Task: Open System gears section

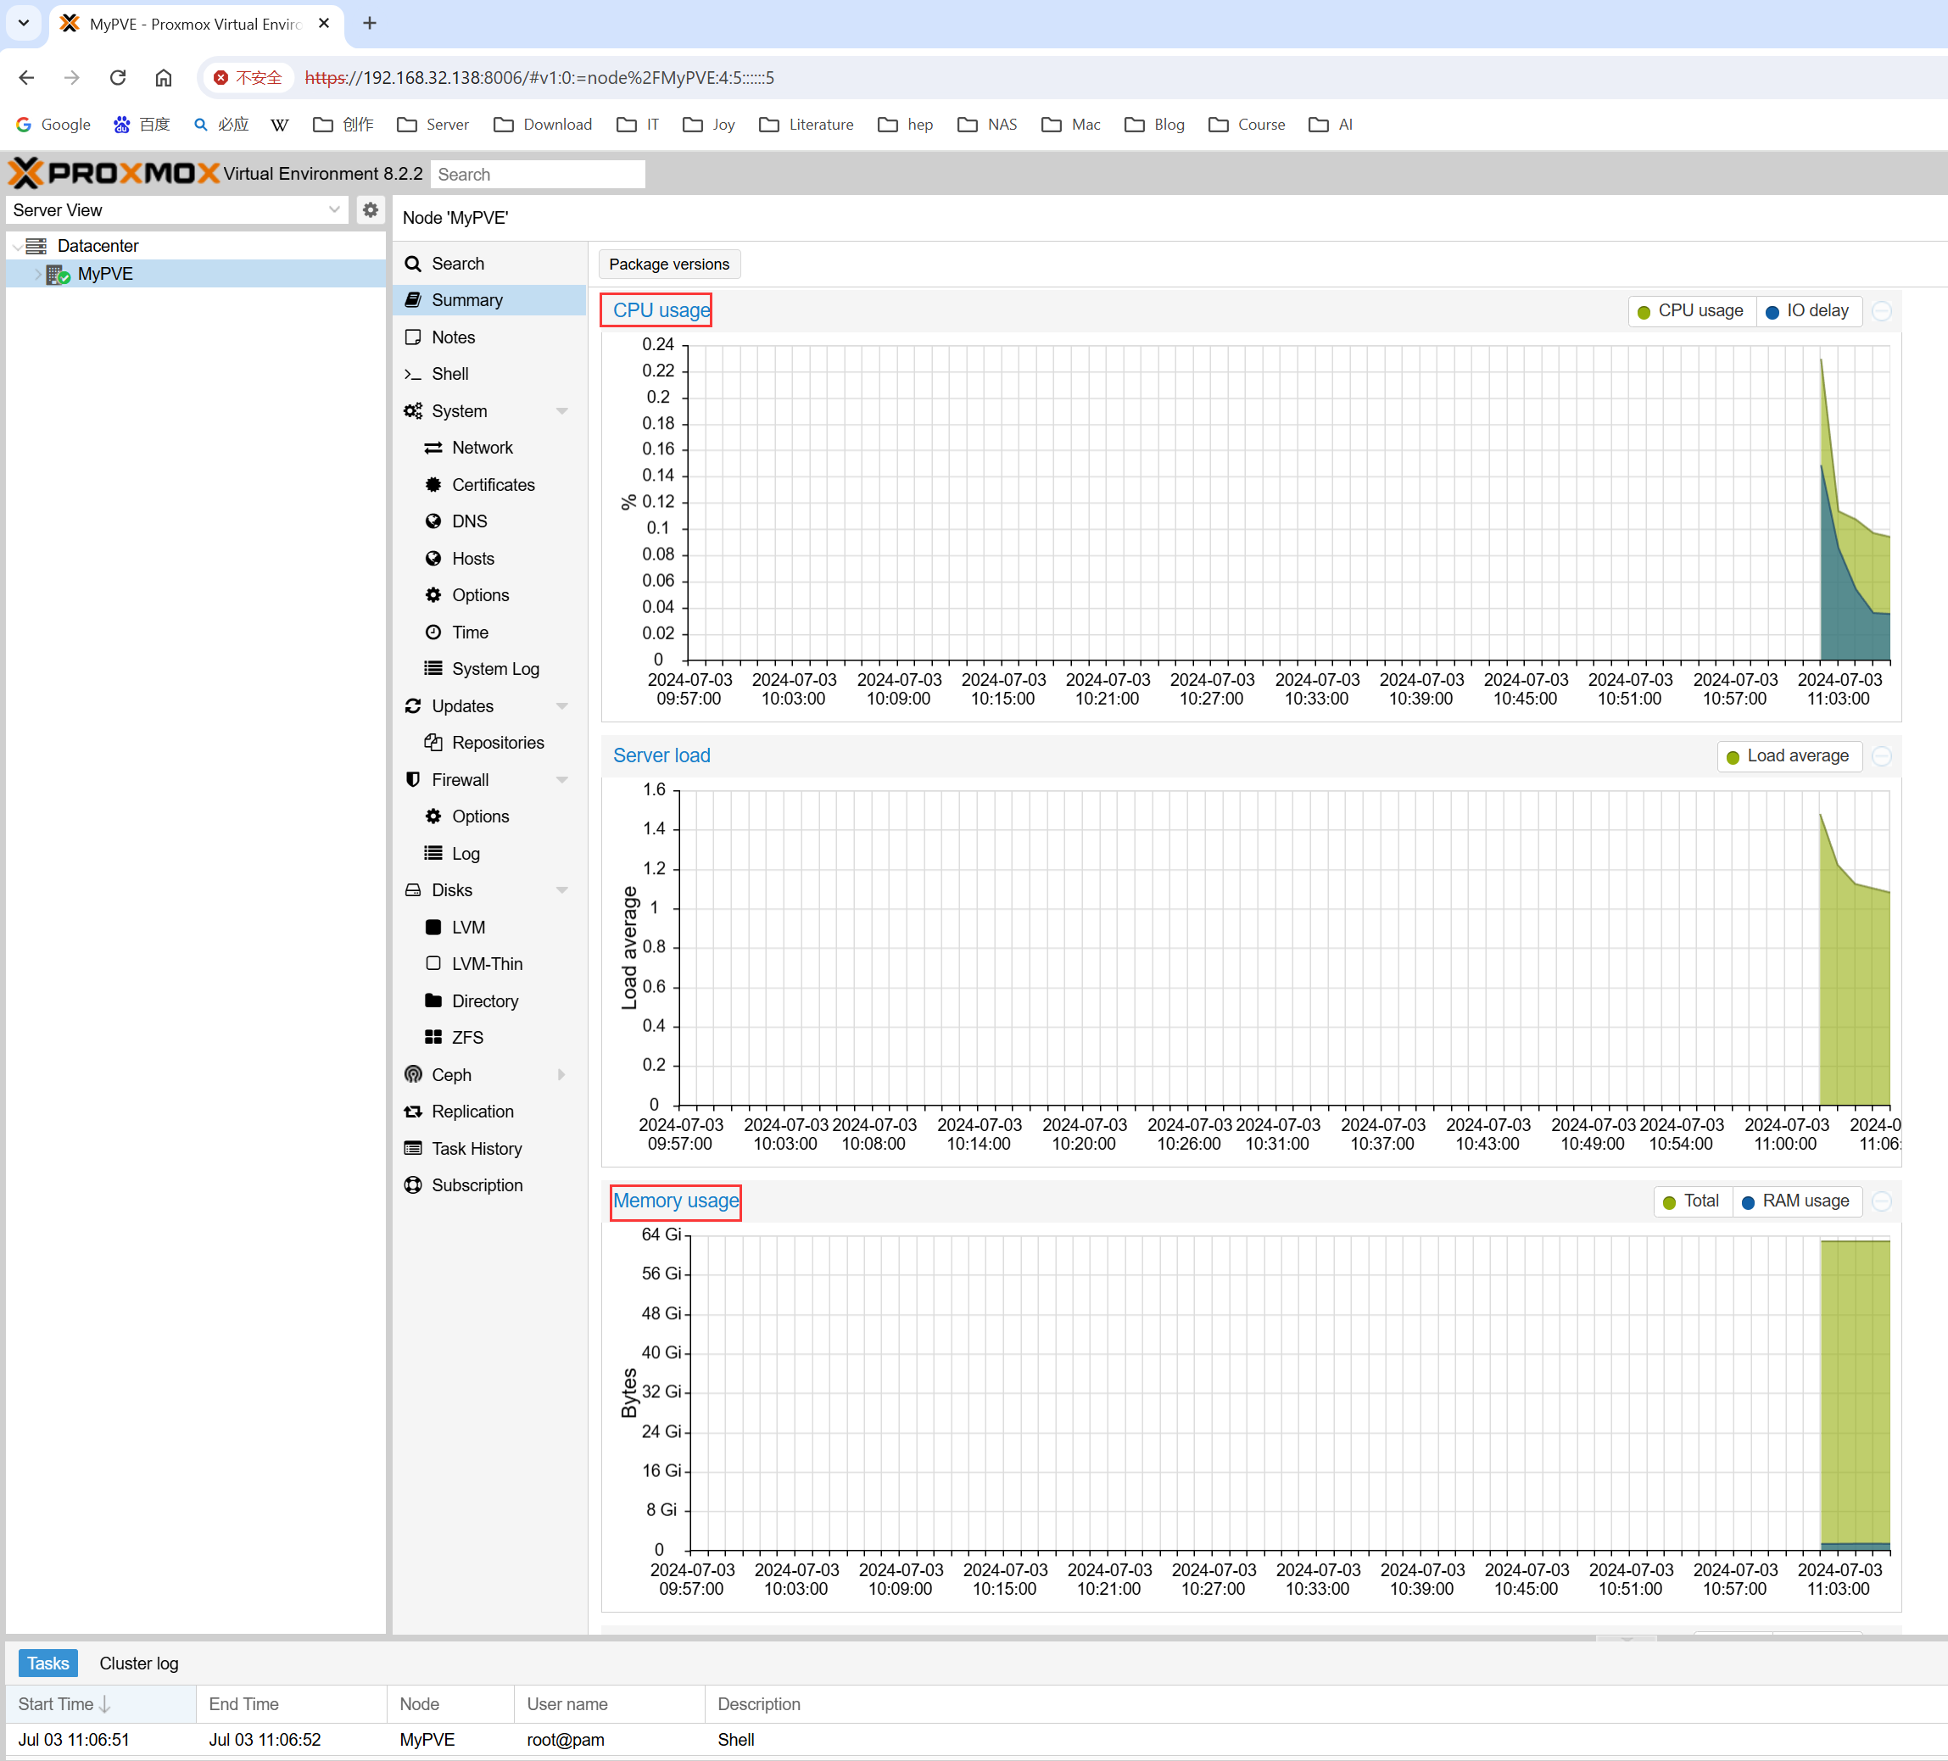Action: pos(413,410)
